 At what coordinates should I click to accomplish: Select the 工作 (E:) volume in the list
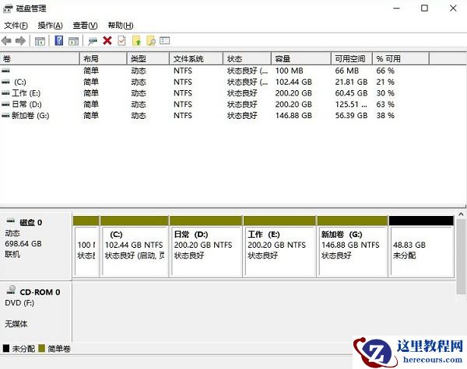pyautogui.click(x=26, y=93)
